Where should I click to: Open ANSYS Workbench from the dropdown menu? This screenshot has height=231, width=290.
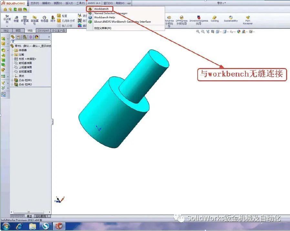click(100, 9)
